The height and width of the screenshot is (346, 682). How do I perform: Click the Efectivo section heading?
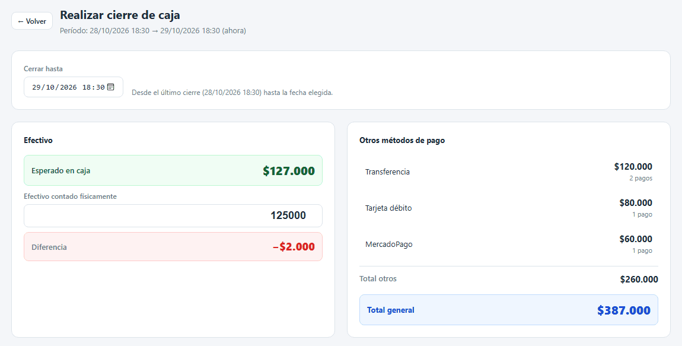click(x=39, y=140)
